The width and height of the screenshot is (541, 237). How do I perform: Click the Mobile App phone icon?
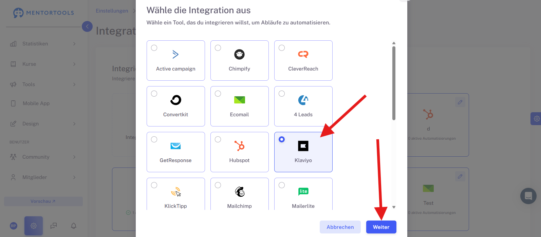pos(13,103)
